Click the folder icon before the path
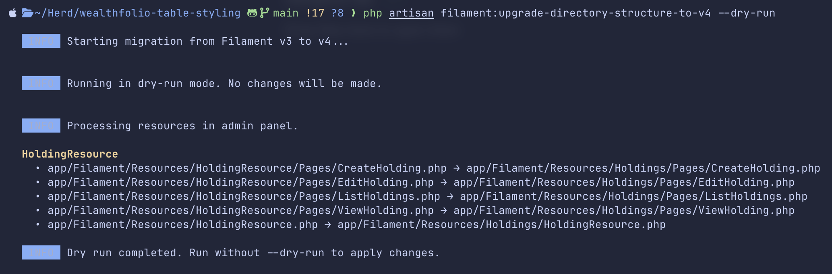 27,13
